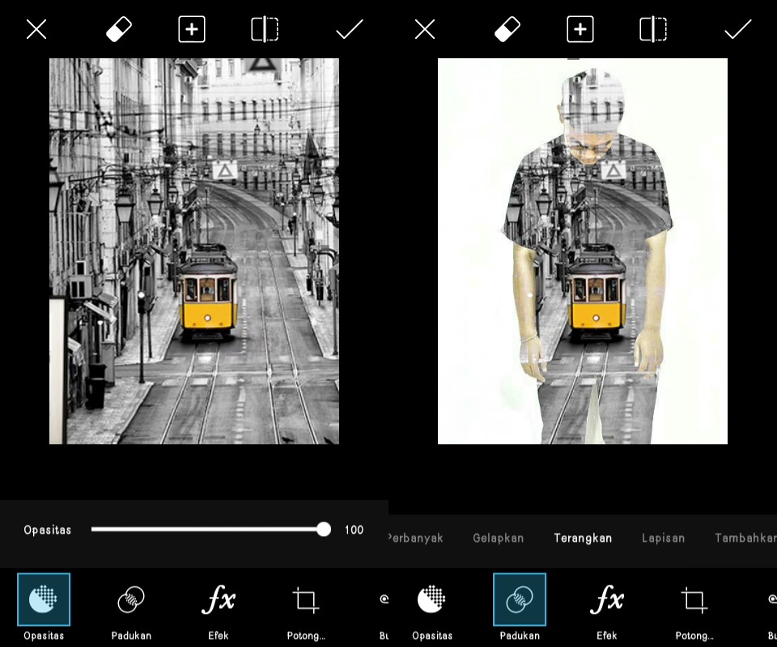Image resolution: width=777 pixels, height=647 pixels.
Task: Open the Efek fx tool in right screen
Action: click(x=606, y=607)
